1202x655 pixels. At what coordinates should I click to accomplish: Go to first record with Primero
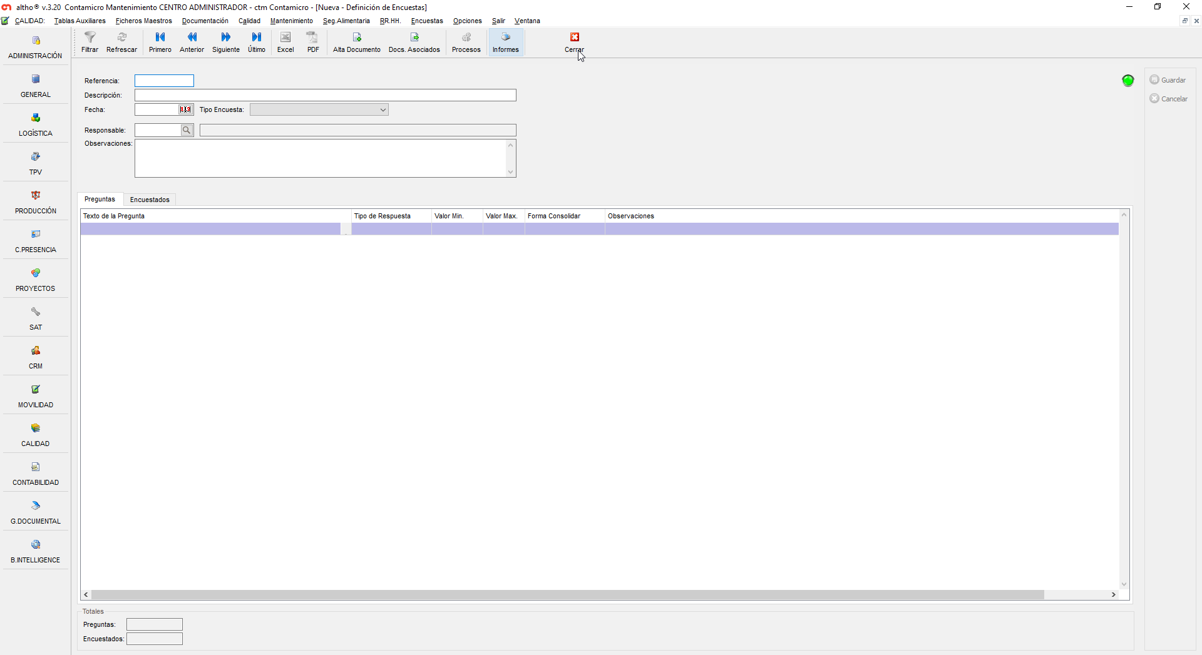click(x=160, y=38)
